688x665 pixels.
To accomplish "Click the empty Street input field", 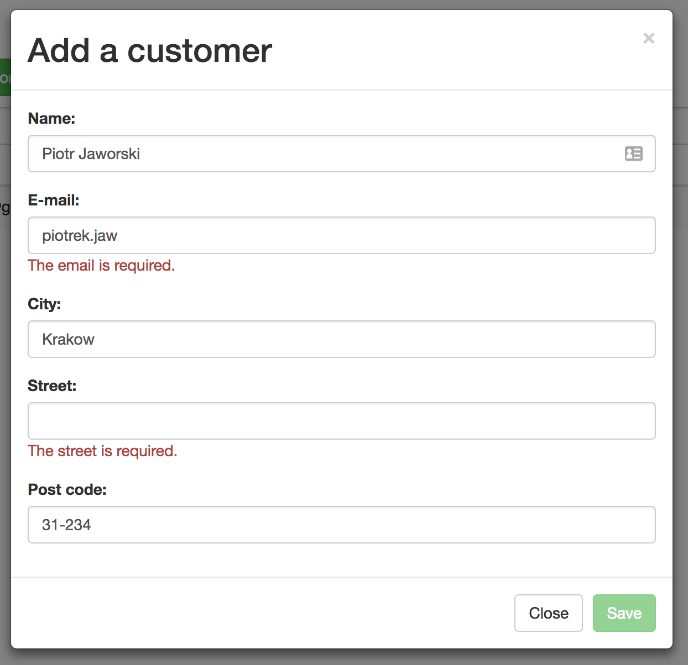I will [x=342, y=421].
